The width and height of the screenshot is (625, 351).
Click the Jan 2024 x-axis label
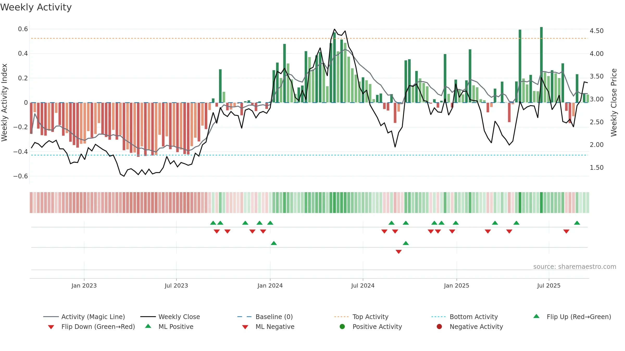[x=270, y=285]
